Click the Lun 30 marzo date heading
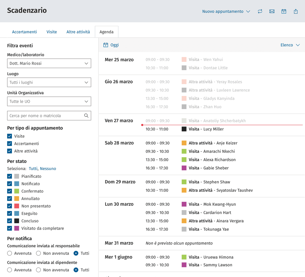 119,204
